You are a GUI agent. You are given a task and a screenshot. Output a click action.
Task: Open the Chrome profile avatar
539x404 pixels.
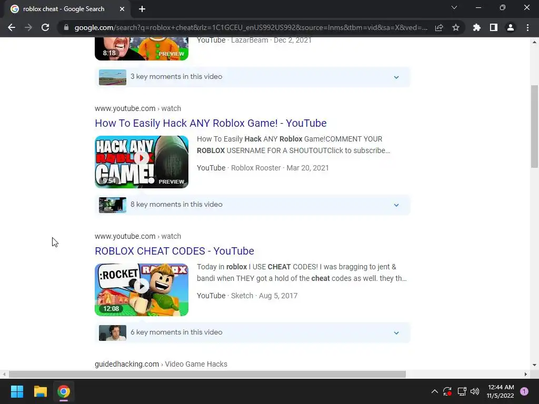pyautogui.click(x=511, y=27)
